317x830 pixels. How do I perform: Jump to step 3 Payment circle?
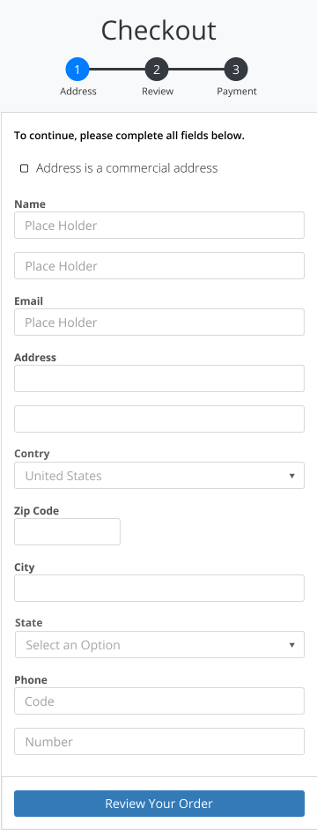(x=236, y=70)
